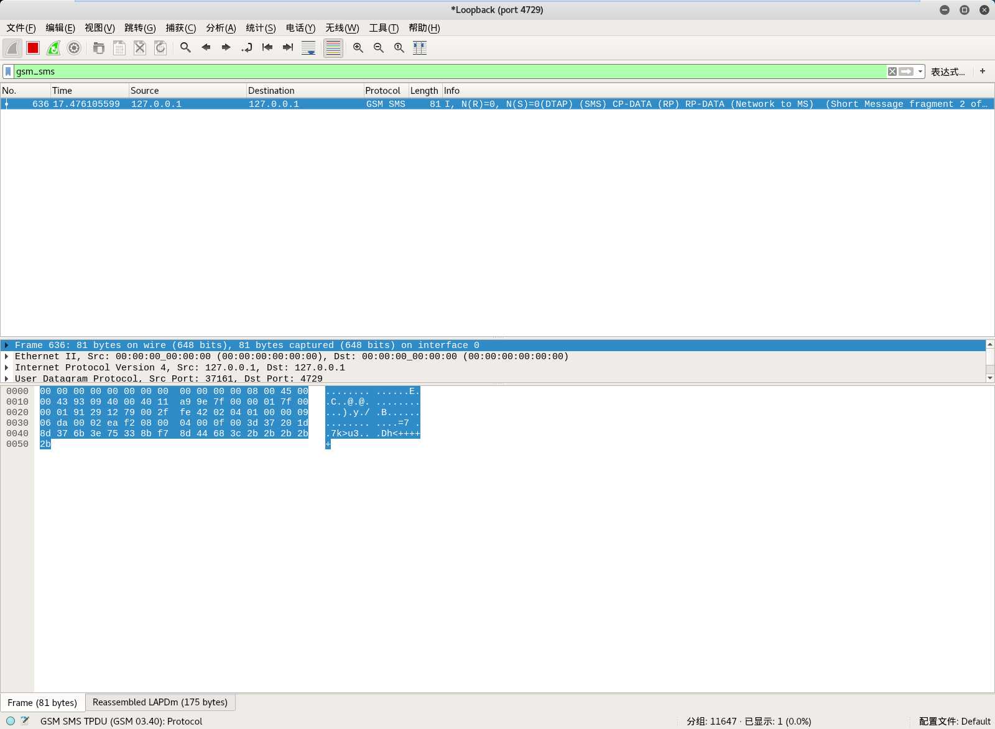This screenshot has width=995, height=729.
Task: Expand the Frame 636 tree node
Action: [6, 346]
